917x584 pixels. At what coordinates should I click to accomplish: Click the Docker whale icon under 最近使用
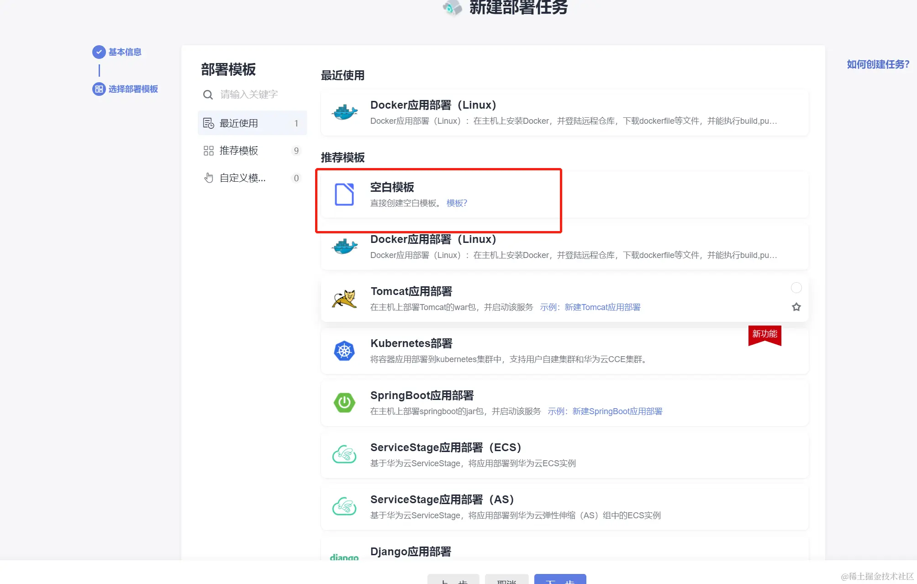pos(344,112)
